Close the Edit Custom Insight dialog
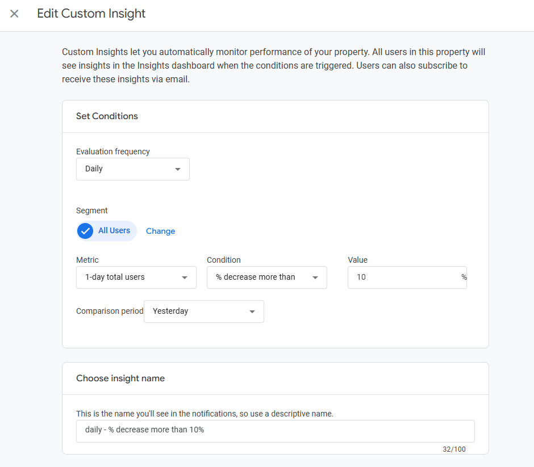This screenshot has height=467, width=534. pyautogui.click(x=14, y=14)
